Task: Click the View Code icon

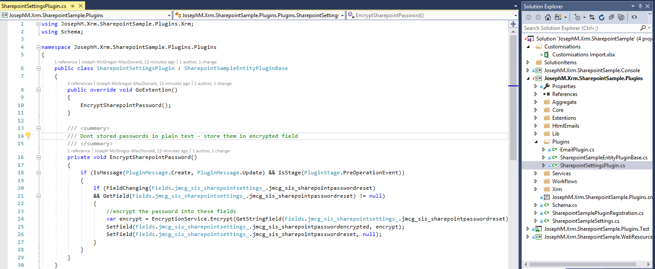Action: (634, 17)
